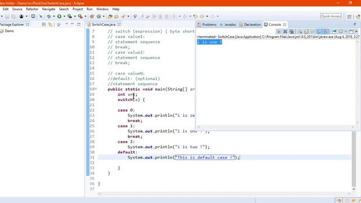Open the Coverage button dropdown arrow
The width and height of the screenshot is (361, 203).
(75, 16)
